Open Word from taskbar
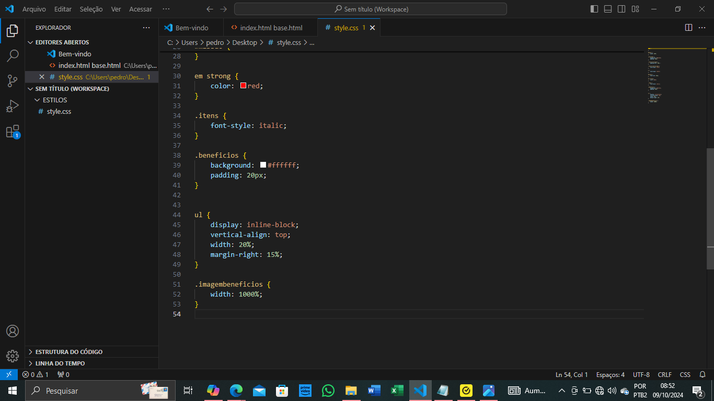Viewport: 714px width, 401px height. [374, 391]
